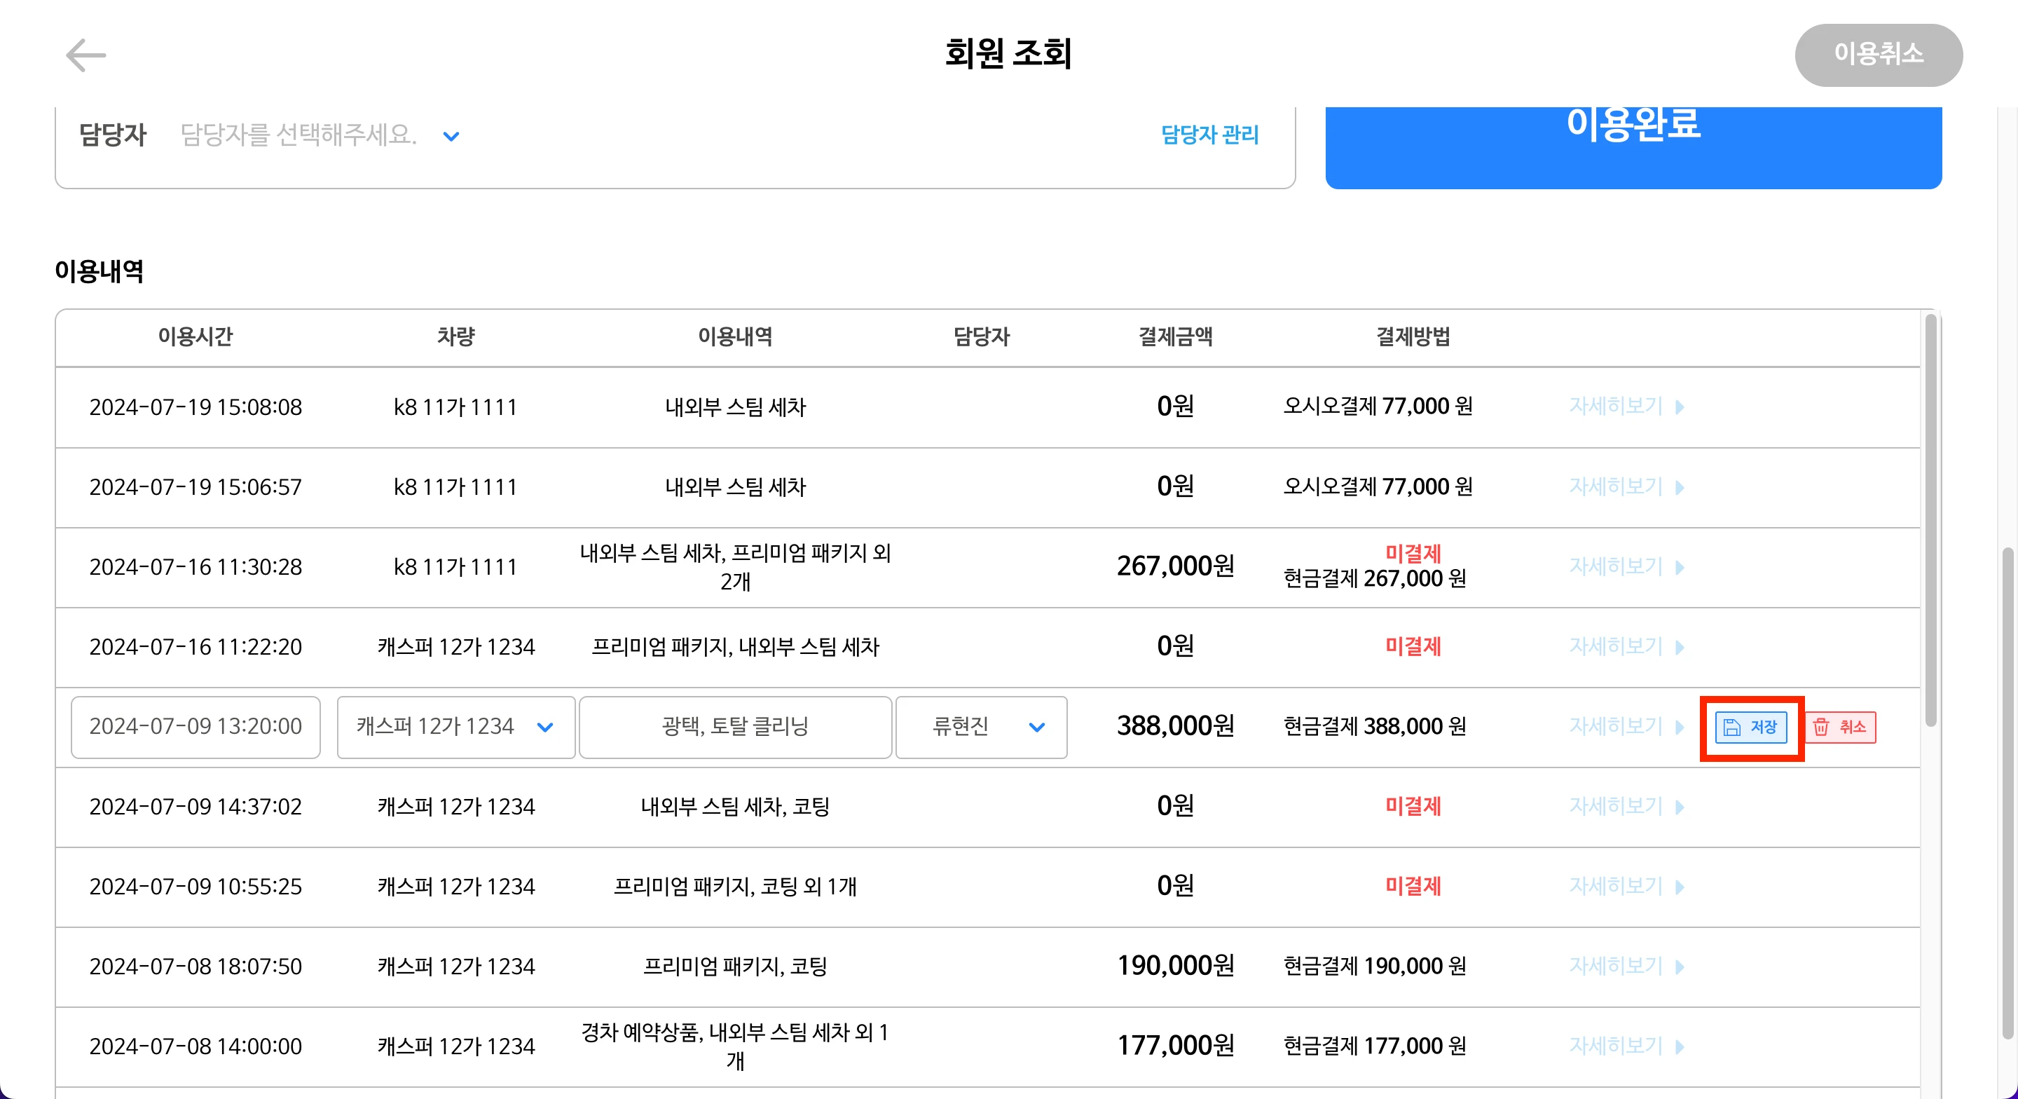2018x1099 pixels.
Task: Open 자세히보기 for 2024-07-16 11:30:28 row
Action: pyautogui.click(x=1626, y=567)
